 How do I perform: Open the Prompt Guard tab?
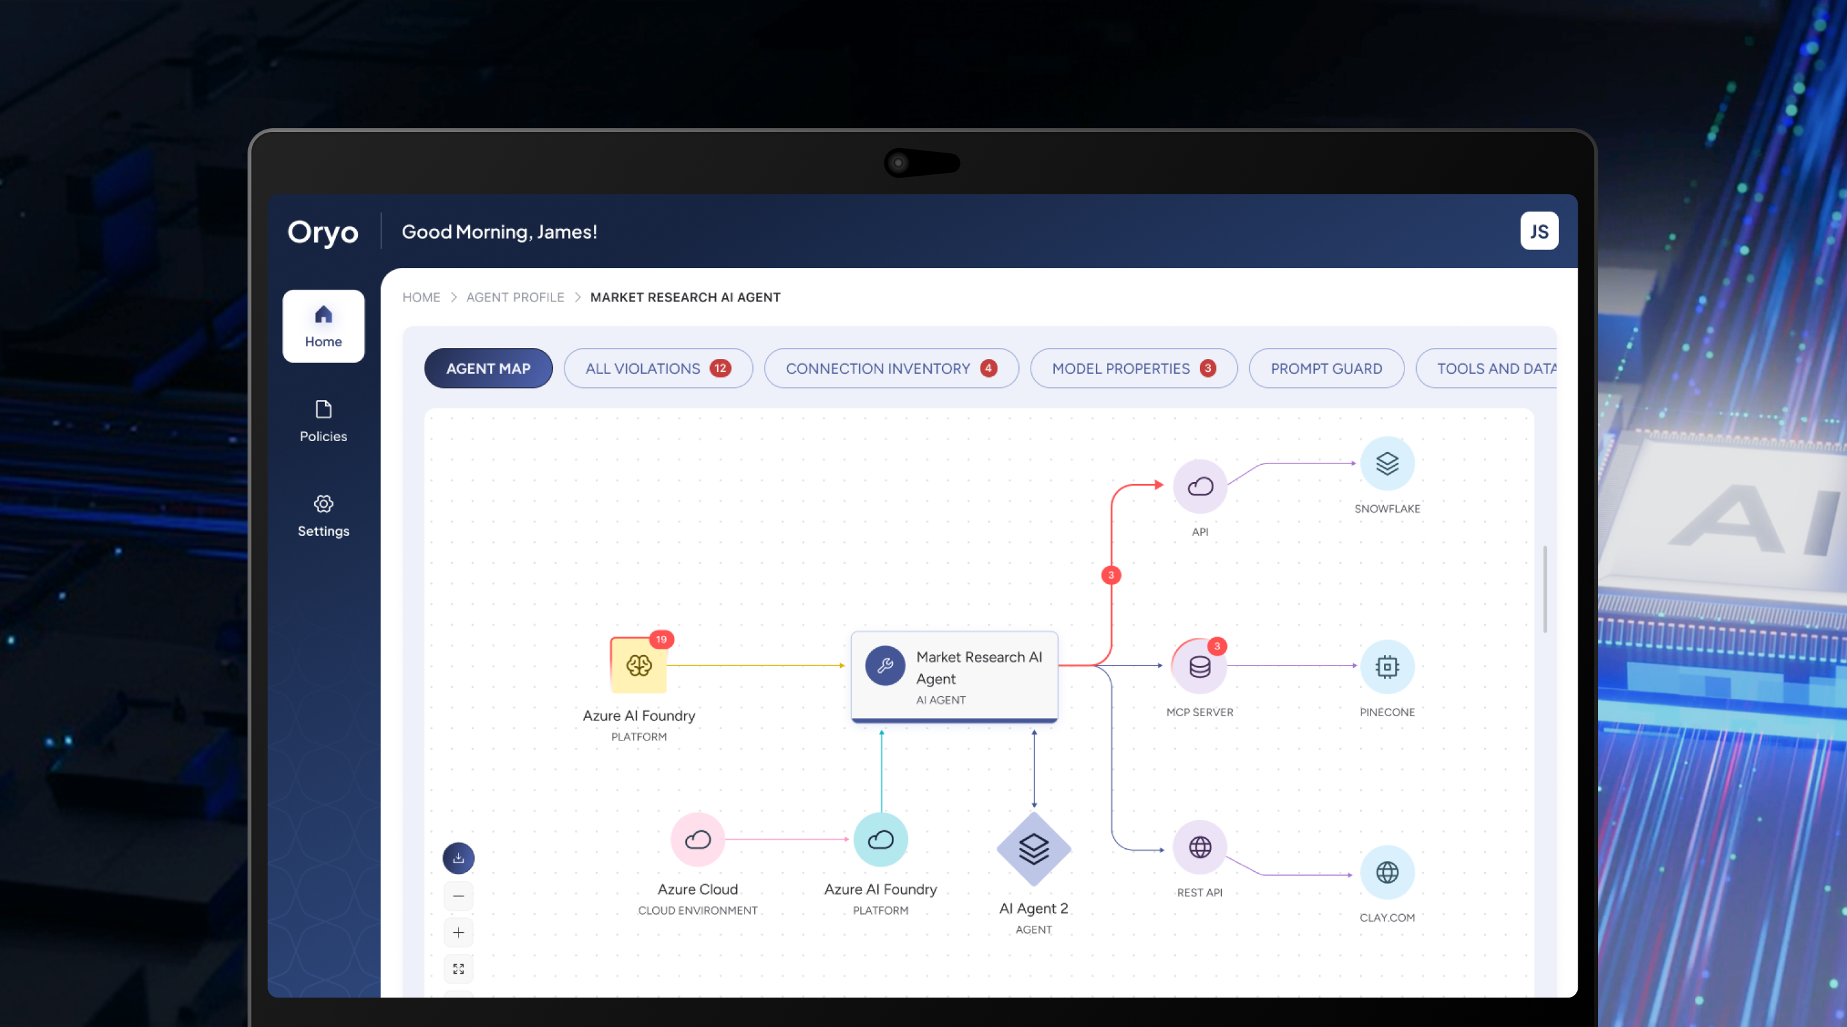point(1326,369)
